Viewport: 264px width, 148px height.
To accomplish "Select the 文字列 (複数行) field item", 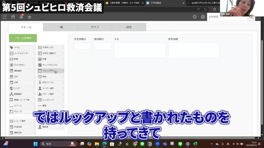I will point(51,53).
